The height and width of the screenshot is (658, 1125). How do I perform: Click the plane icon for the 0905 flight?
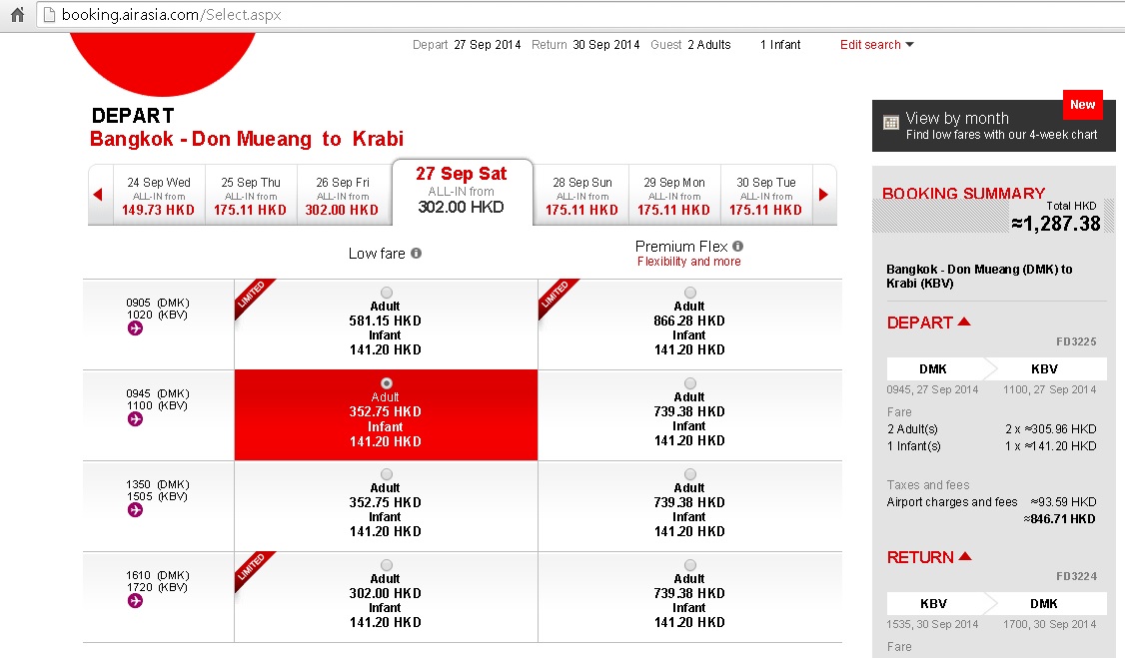point(135,329)
